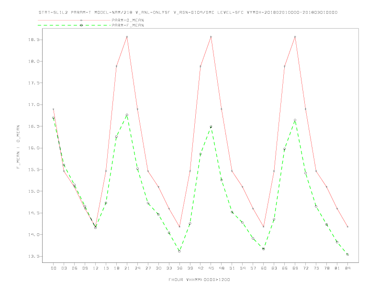Click the green F_MEAN circle marker at hour 45

click(211, 127)
